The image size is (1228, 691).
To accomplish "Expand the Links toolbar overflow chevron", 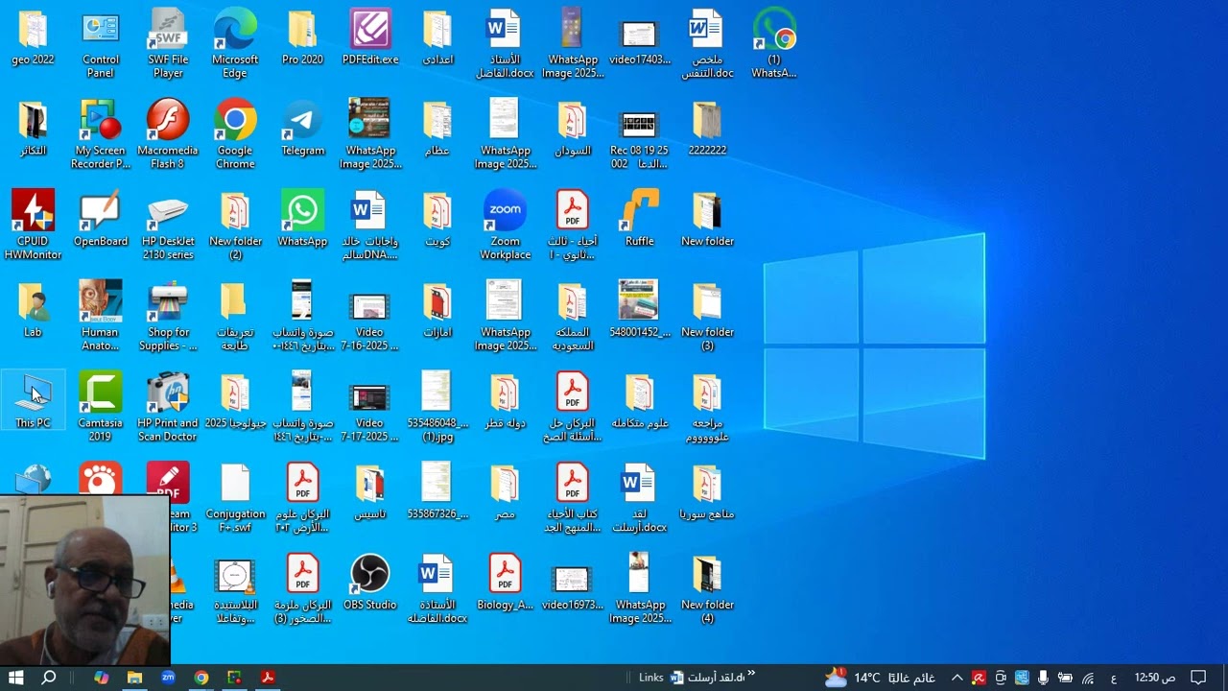I will point(750,674).
